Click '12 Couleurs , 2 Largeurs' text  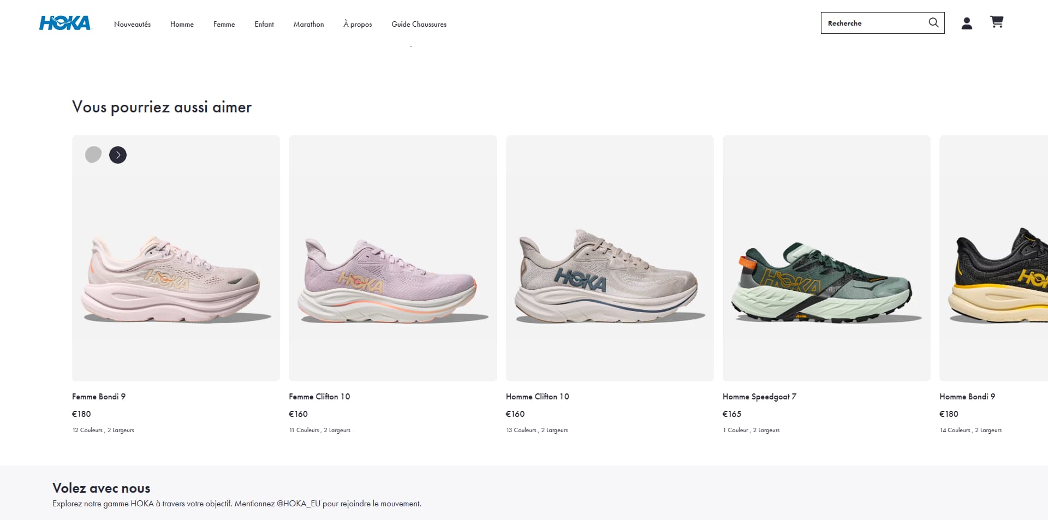point(103,430)
